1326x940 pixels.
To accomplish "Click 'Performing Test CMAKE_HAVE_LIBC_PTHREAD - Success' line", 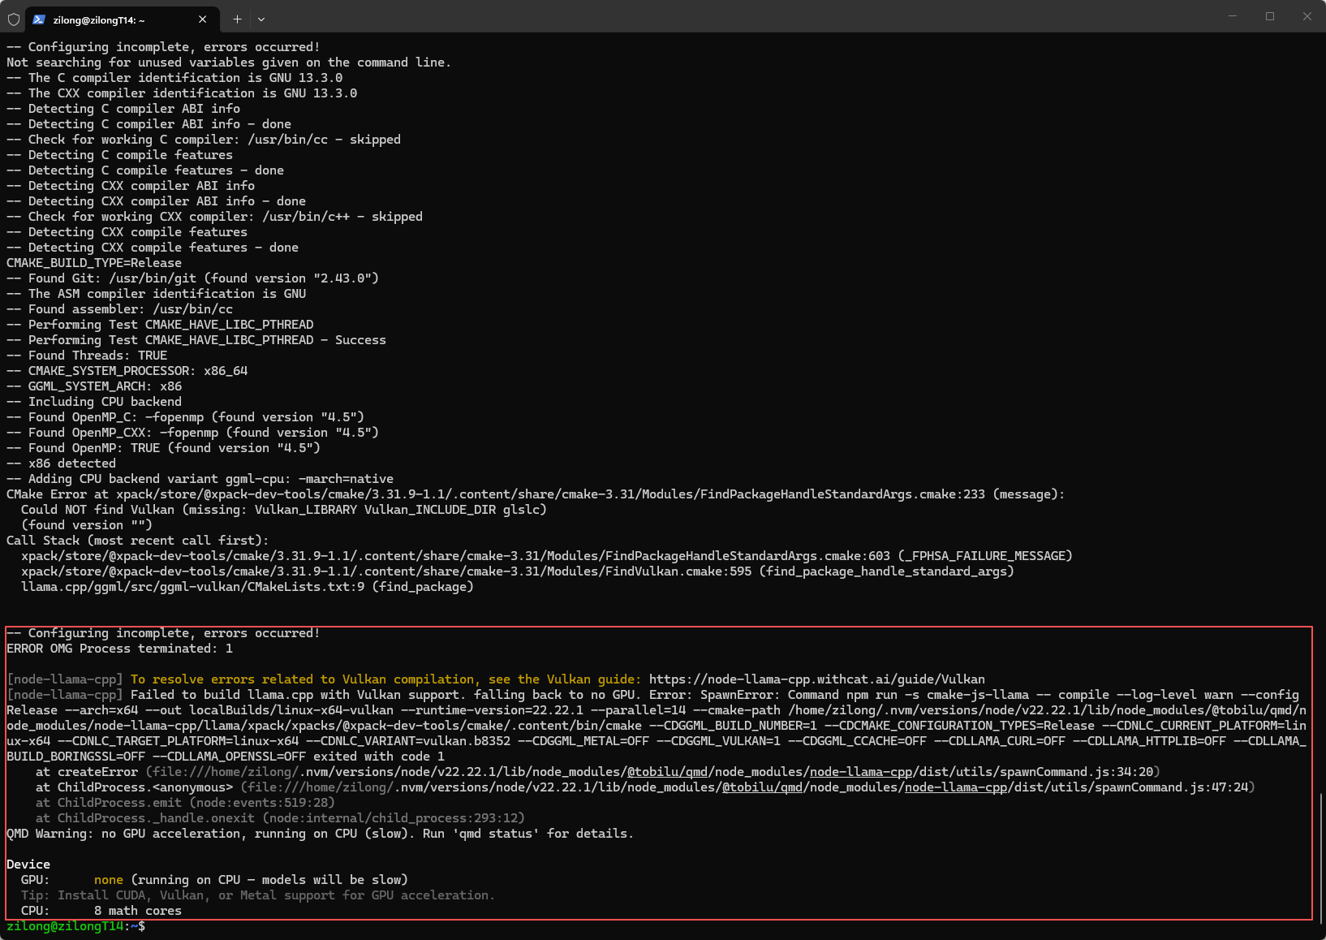I will click(x=196, y=340).
